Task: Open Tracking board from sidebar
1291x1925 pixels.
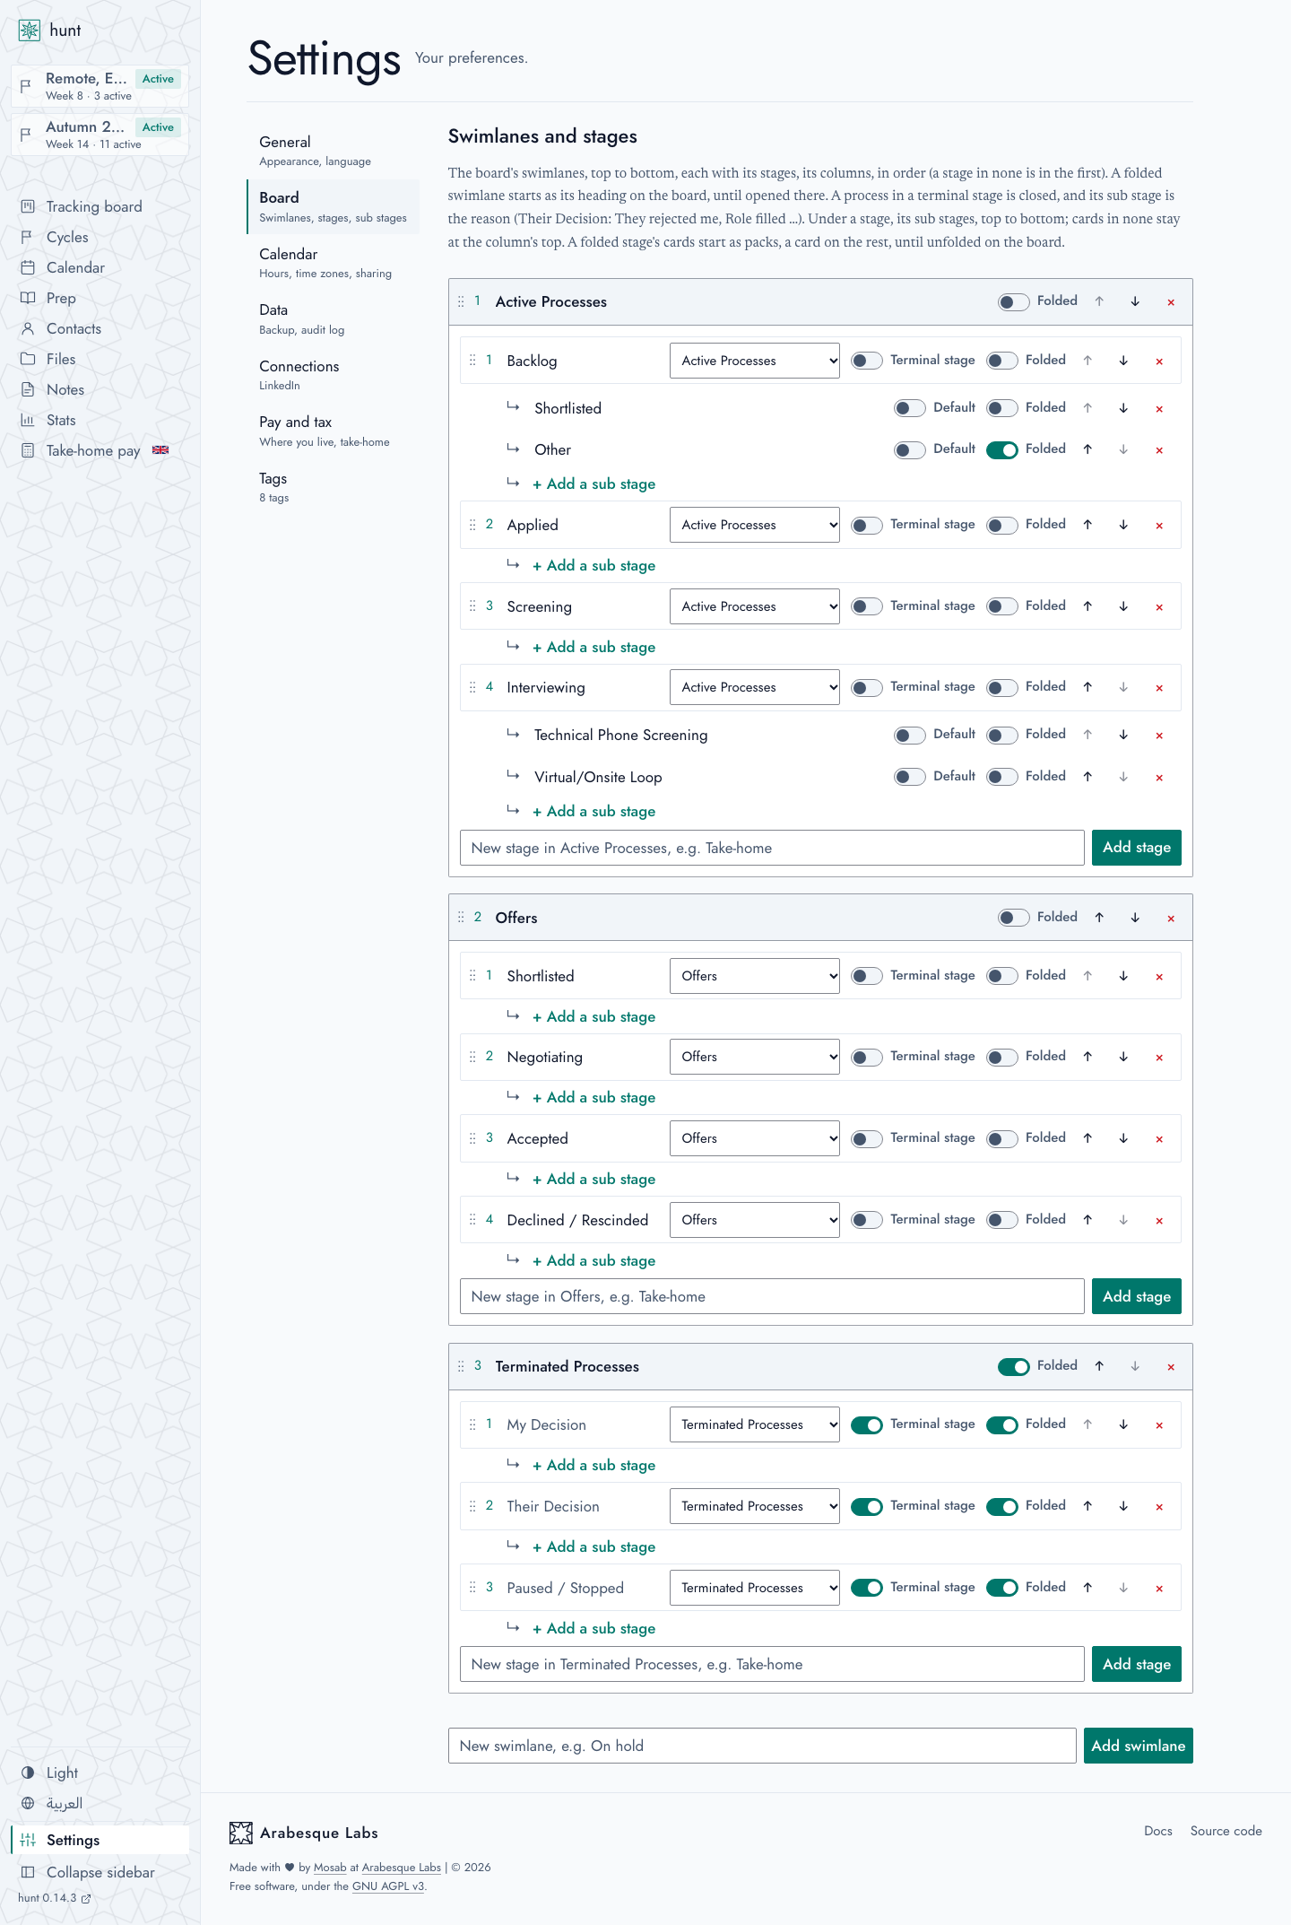Action: pyautogui.click(x=94, y=206)
